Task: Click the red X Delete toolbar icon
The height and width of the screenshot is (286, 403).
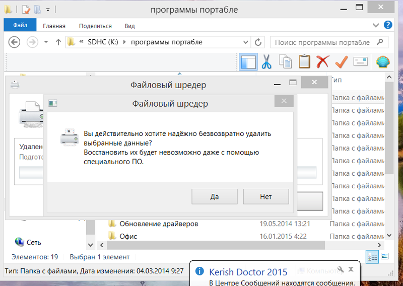Action: tap(323, 62)
